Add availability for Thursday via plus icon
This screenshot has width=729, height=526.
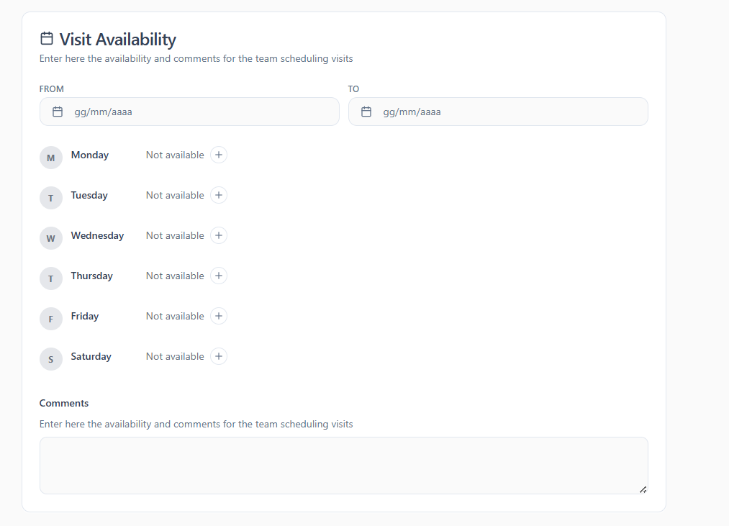click(219, 276)
